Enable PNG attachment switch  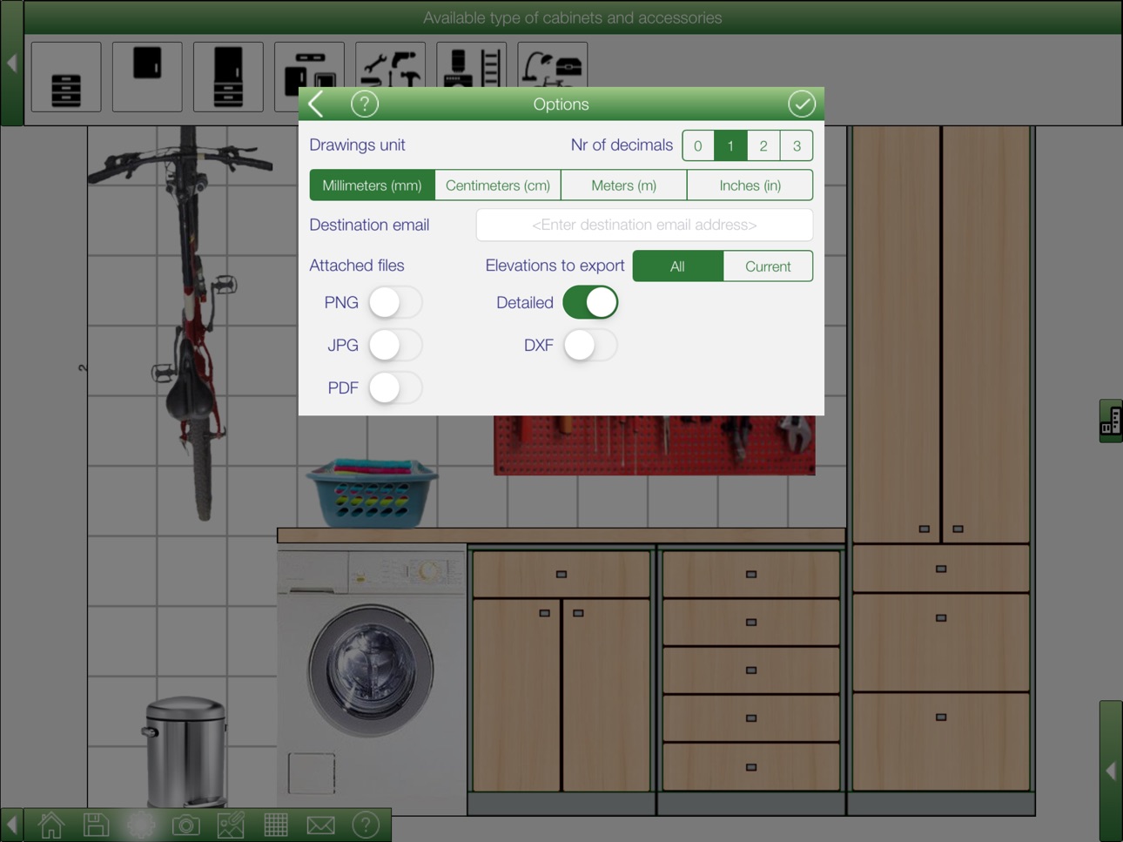(395, 303)
